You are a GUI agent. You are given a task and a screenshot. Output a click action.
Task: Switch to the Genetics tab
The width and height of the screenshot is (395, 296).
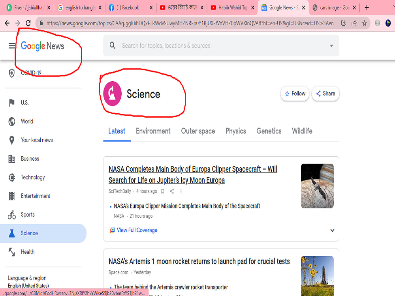[x=269, y=131]
